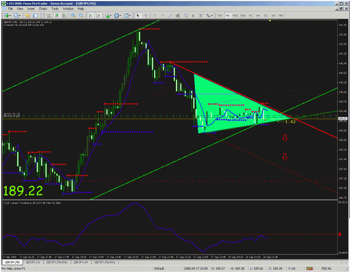Click the Default profile in status bar

point(159,269)
